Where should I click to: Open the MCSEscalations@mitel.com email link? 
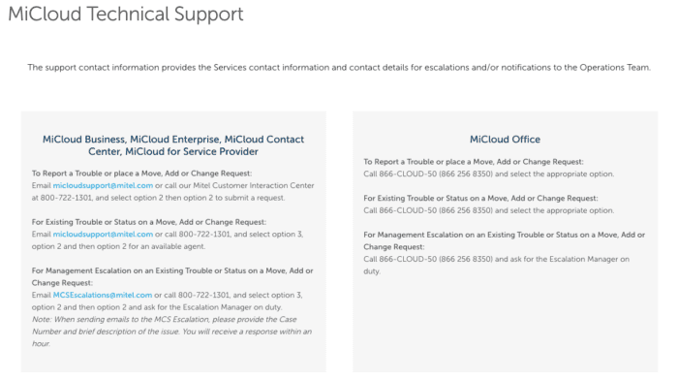point(103,295)
